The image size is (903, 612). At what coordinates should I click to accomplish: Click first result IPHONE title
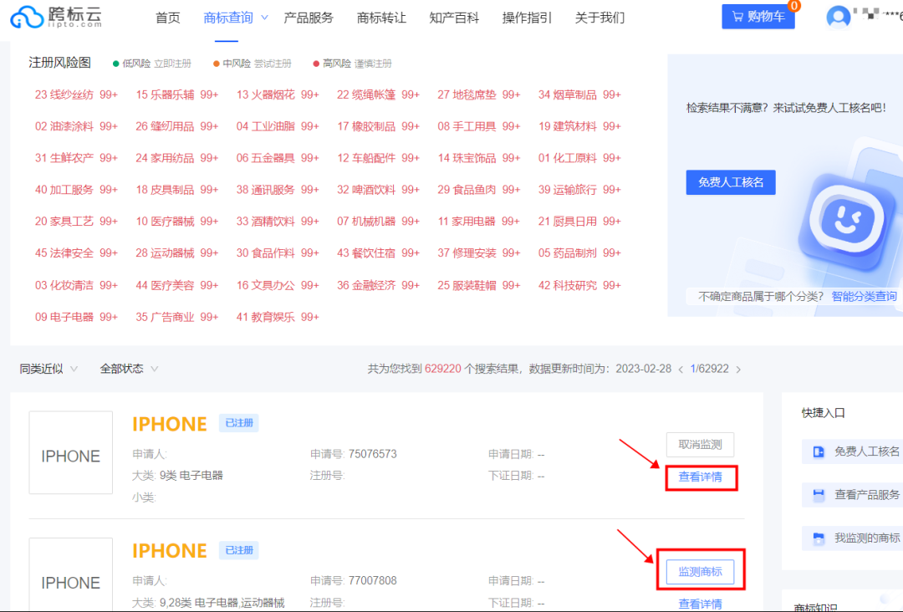169,425
